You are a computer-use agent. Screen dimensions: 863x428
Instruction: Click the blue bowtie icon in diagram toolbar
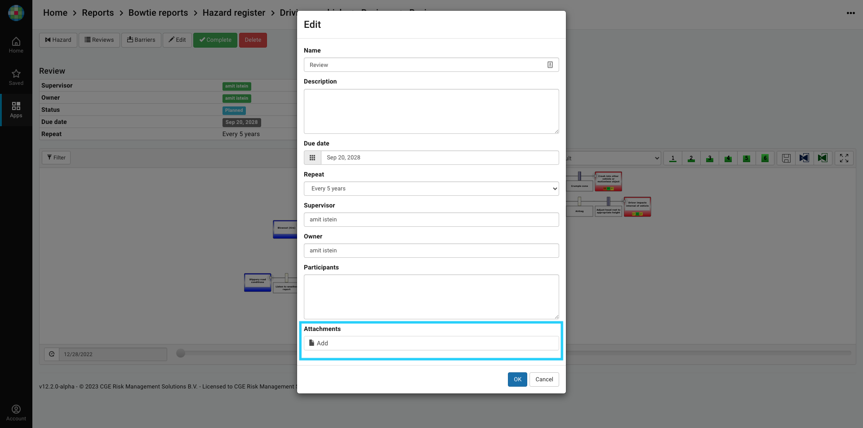click(x=804, y=158)
